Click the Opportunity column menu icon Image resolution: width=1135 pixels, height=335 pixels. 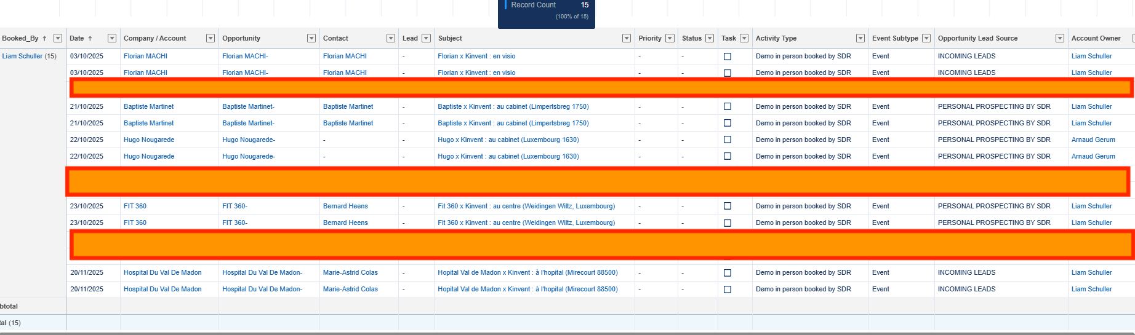(311, 38)
